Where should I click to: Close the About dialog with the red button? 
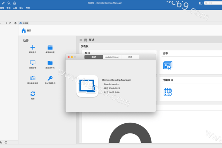pyautogui.click(x=69, y=57)
